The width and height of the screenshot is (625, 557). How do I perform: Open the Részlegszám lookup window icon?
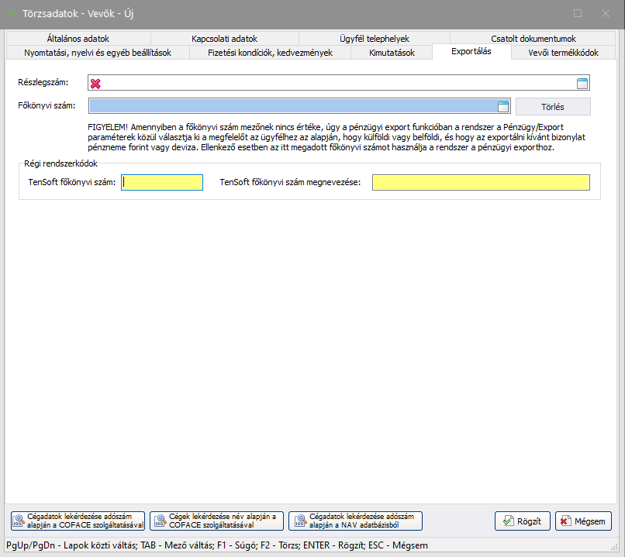(x=582, y=84)
